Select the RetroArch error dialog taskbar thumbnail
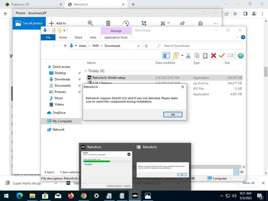Image resolution: width=268 pixels, height=201 pixels. pyautogui.click(x=163, y=170)
